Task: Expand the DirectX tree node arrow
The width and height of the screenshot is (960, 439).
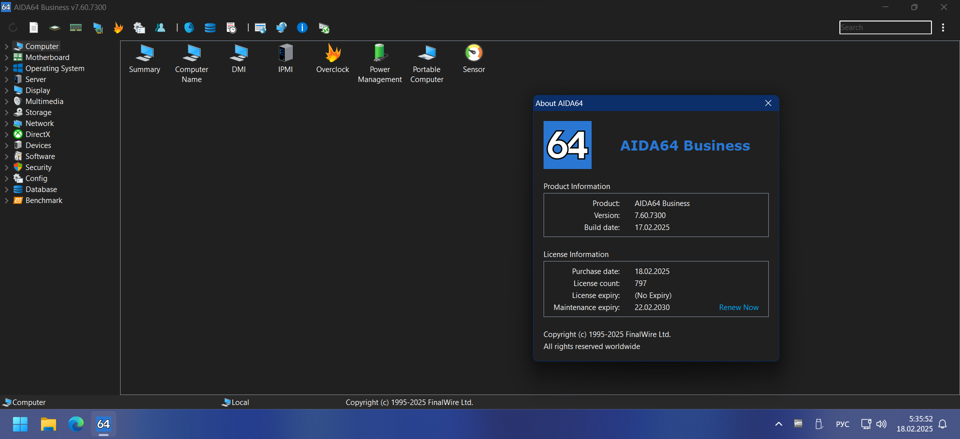Action: tap(7, 134)
